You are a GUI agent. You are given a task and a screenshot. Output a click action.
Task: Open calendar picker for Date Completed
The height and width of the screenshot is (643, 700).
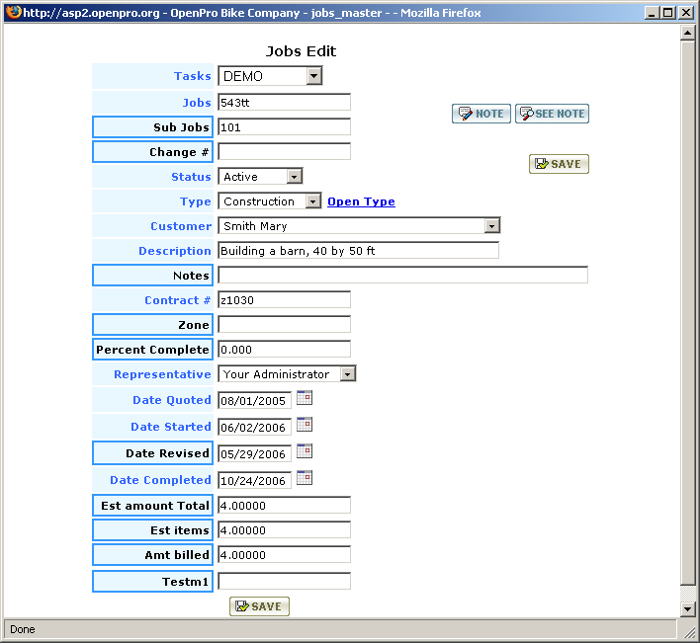[x=305, y=479]
